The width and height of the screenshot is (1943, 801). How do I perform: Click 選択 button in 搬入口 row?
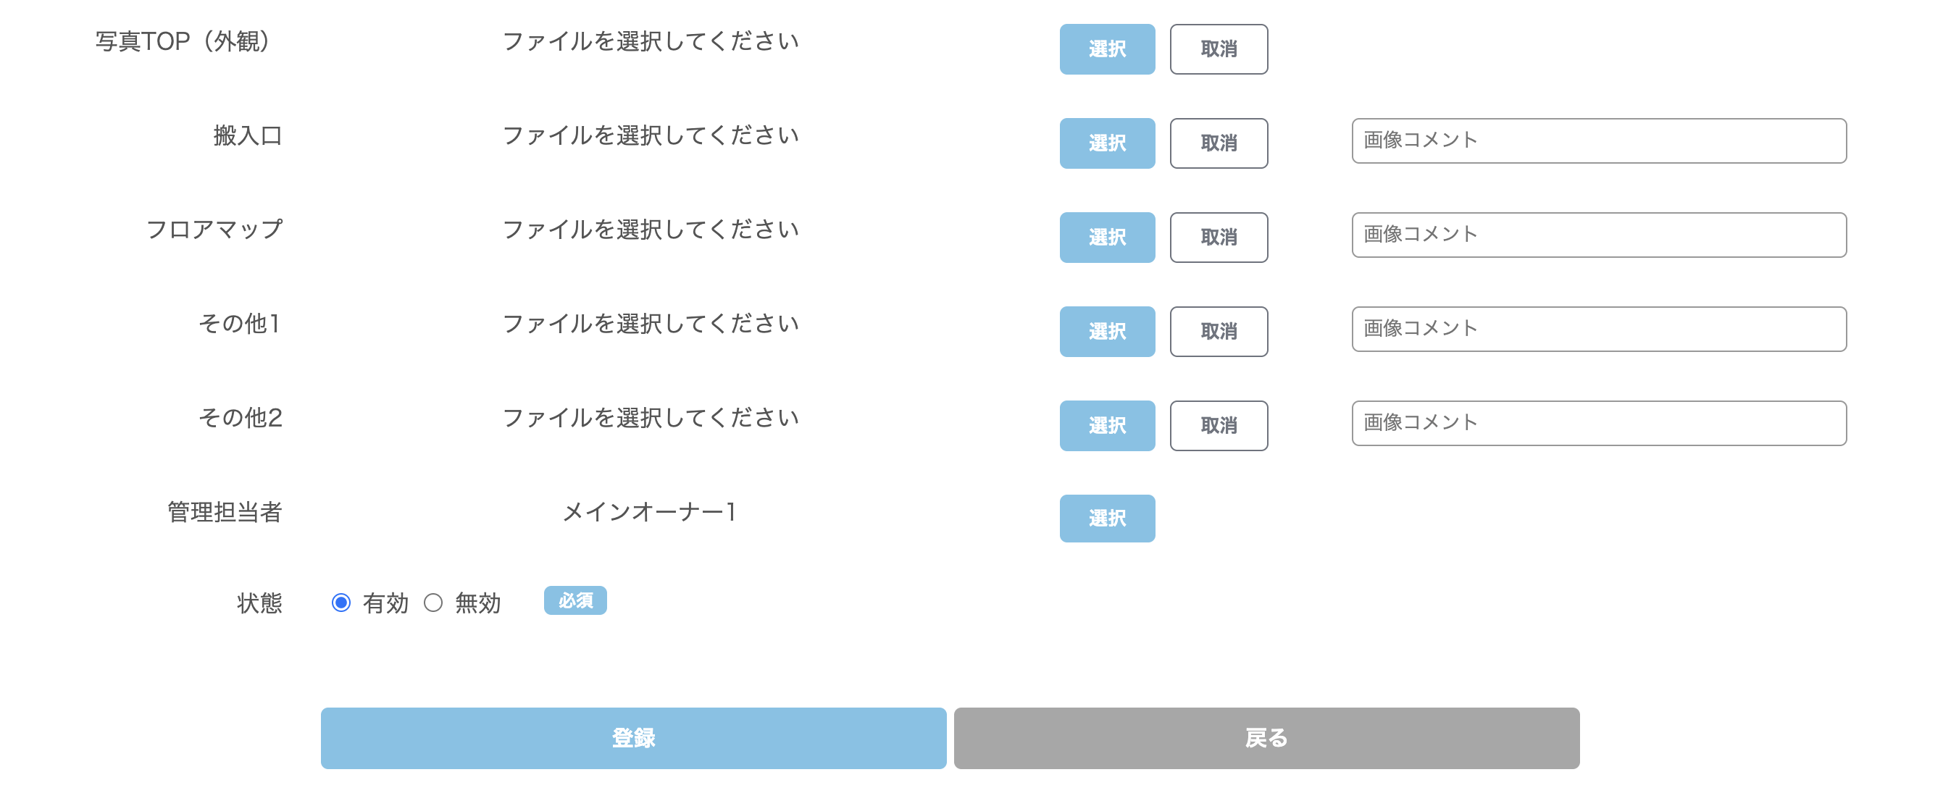coord(1106,143)
